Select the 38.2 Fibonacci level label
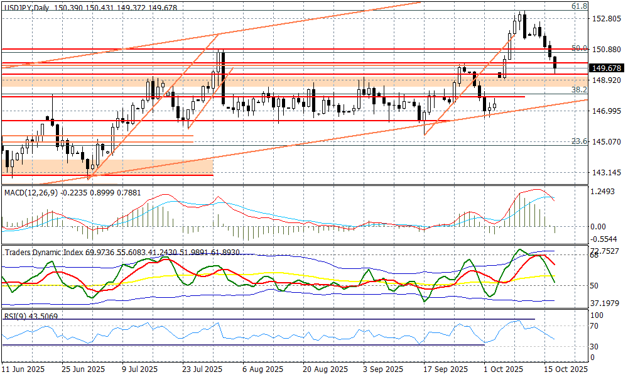This screenshot has width=628, height=377. (578, 90)
